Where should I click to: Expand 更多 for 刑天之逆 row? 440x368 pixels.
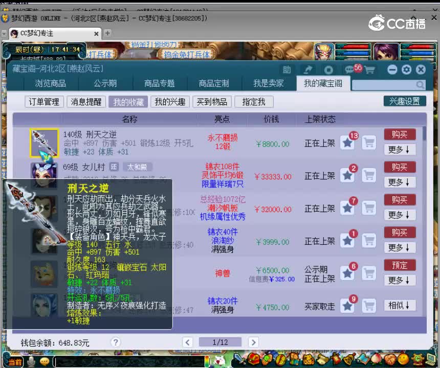coord(400,150)
